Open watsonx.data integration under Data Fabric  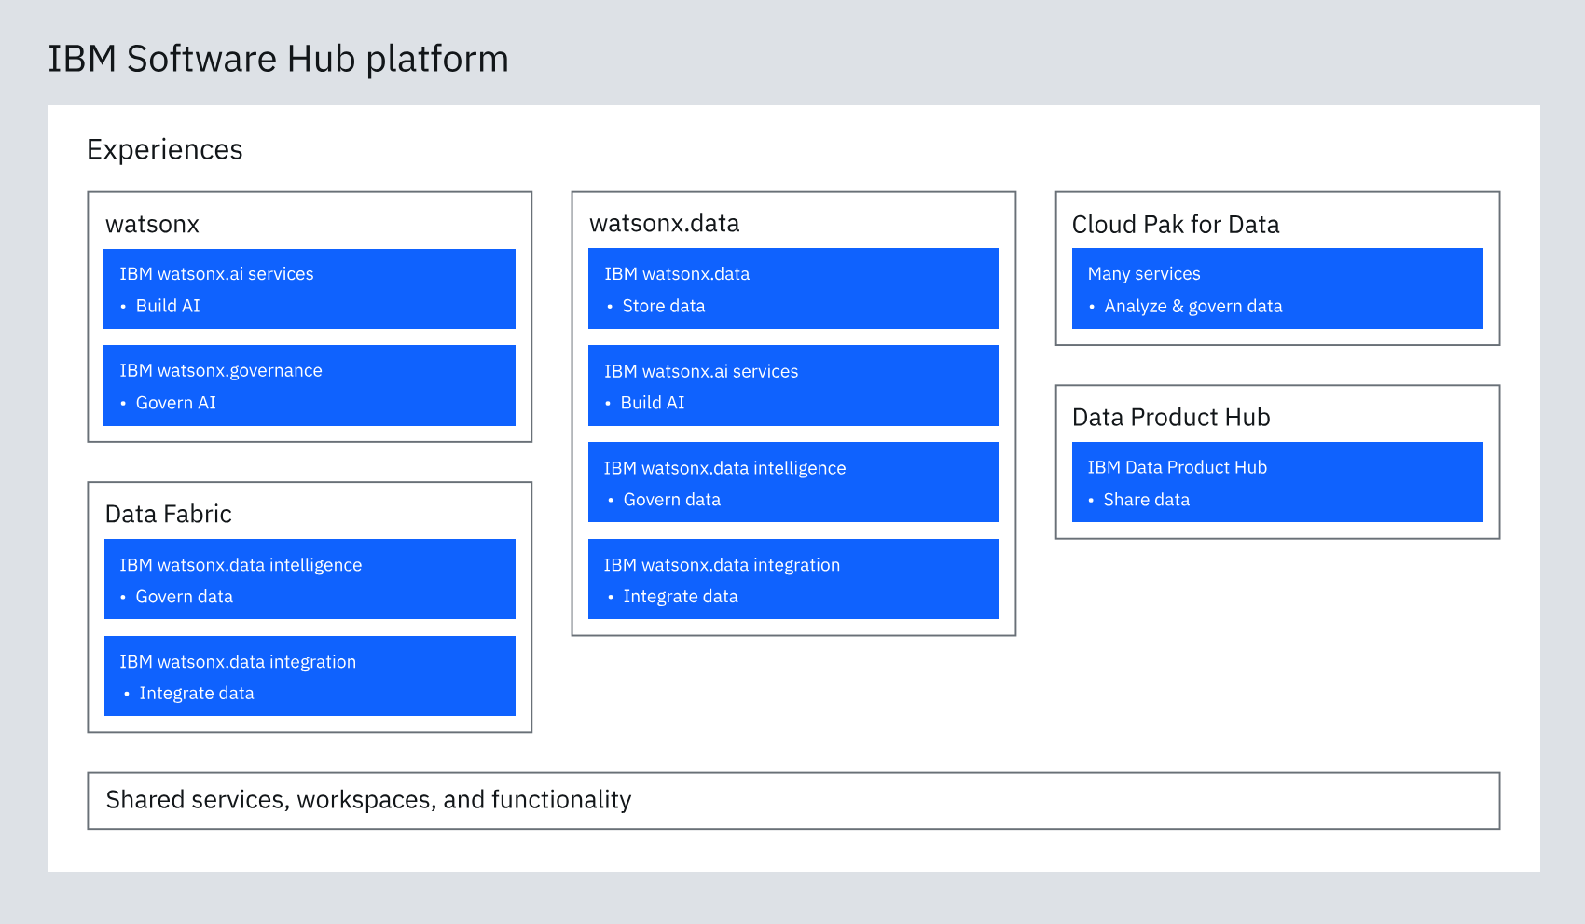click(x=309, y=676)
